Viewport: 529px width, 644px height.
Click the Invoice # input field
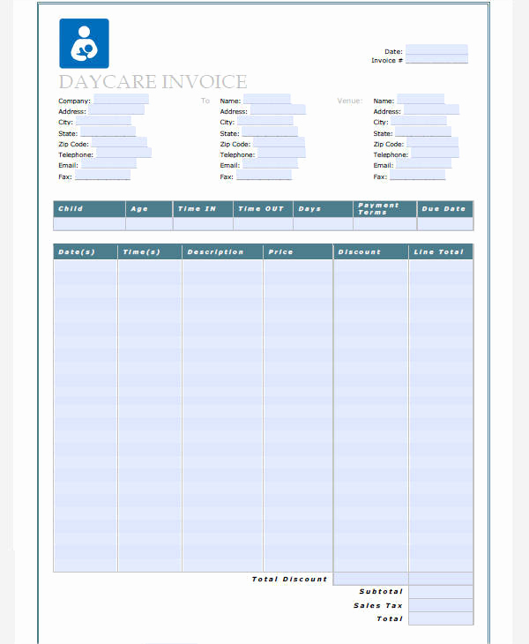click(436, 59)
